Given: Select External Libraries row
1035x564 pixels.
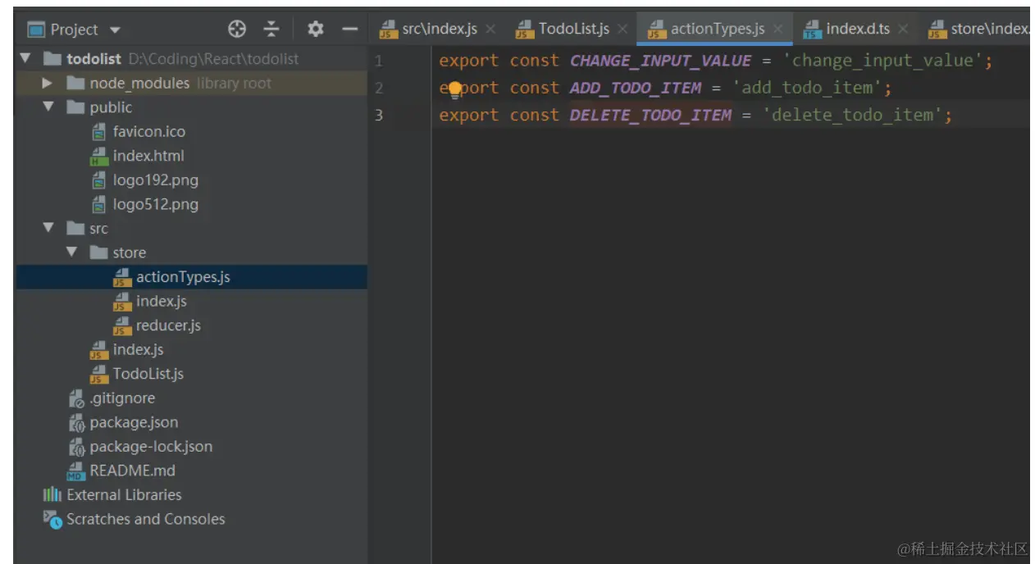Looking at the screenshot, I should coord(190,495).
